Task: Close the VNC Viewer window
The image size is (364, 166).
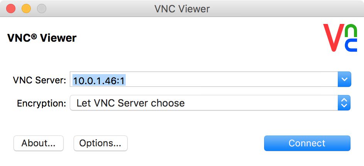Action: click(x=11, y=9)
